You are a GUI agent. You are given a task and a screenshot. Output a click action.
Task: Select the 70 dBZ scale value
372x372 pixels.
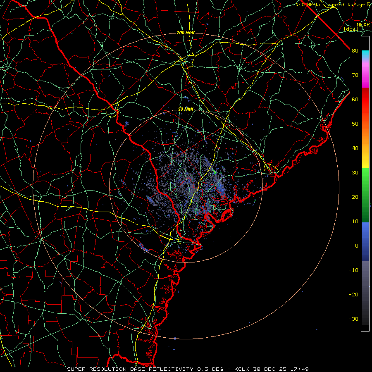click(x=355, y=75)
